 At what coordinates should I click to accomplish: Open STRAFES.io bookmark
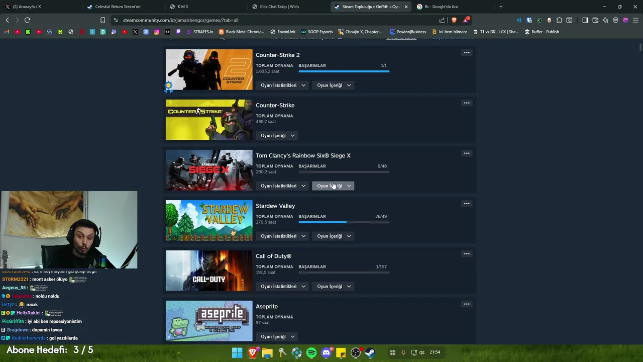pos(200,32)
